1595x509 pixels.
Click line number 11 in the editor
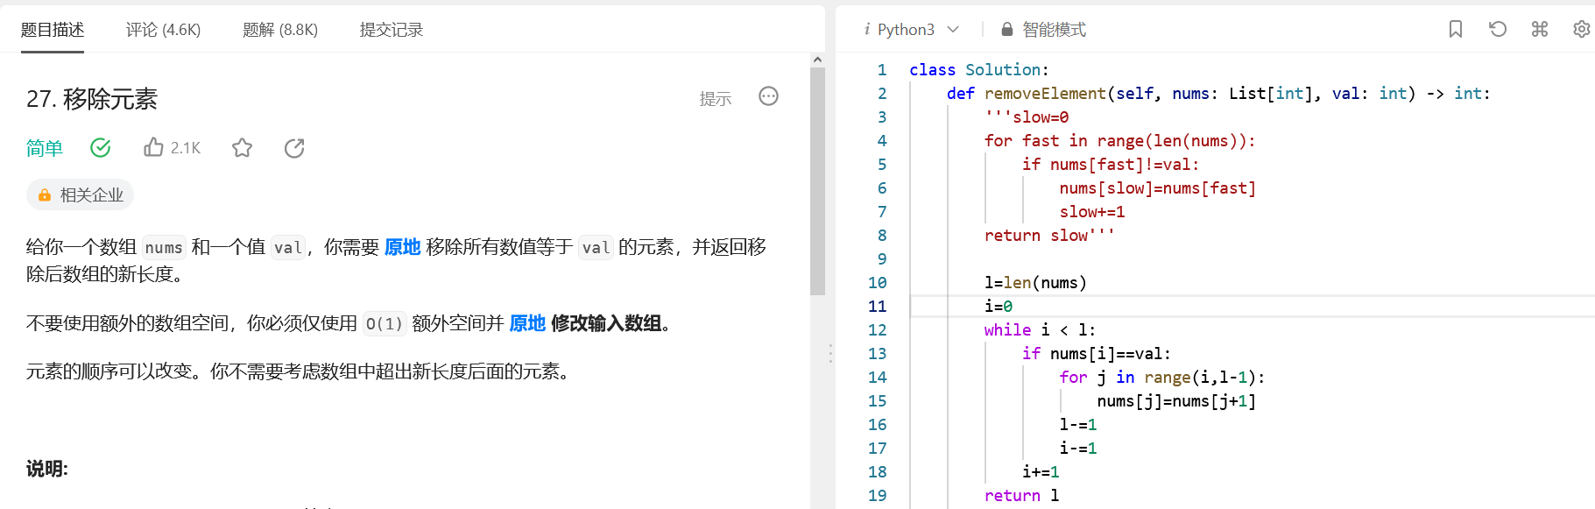pyautogui.click(x=878, y=306)
